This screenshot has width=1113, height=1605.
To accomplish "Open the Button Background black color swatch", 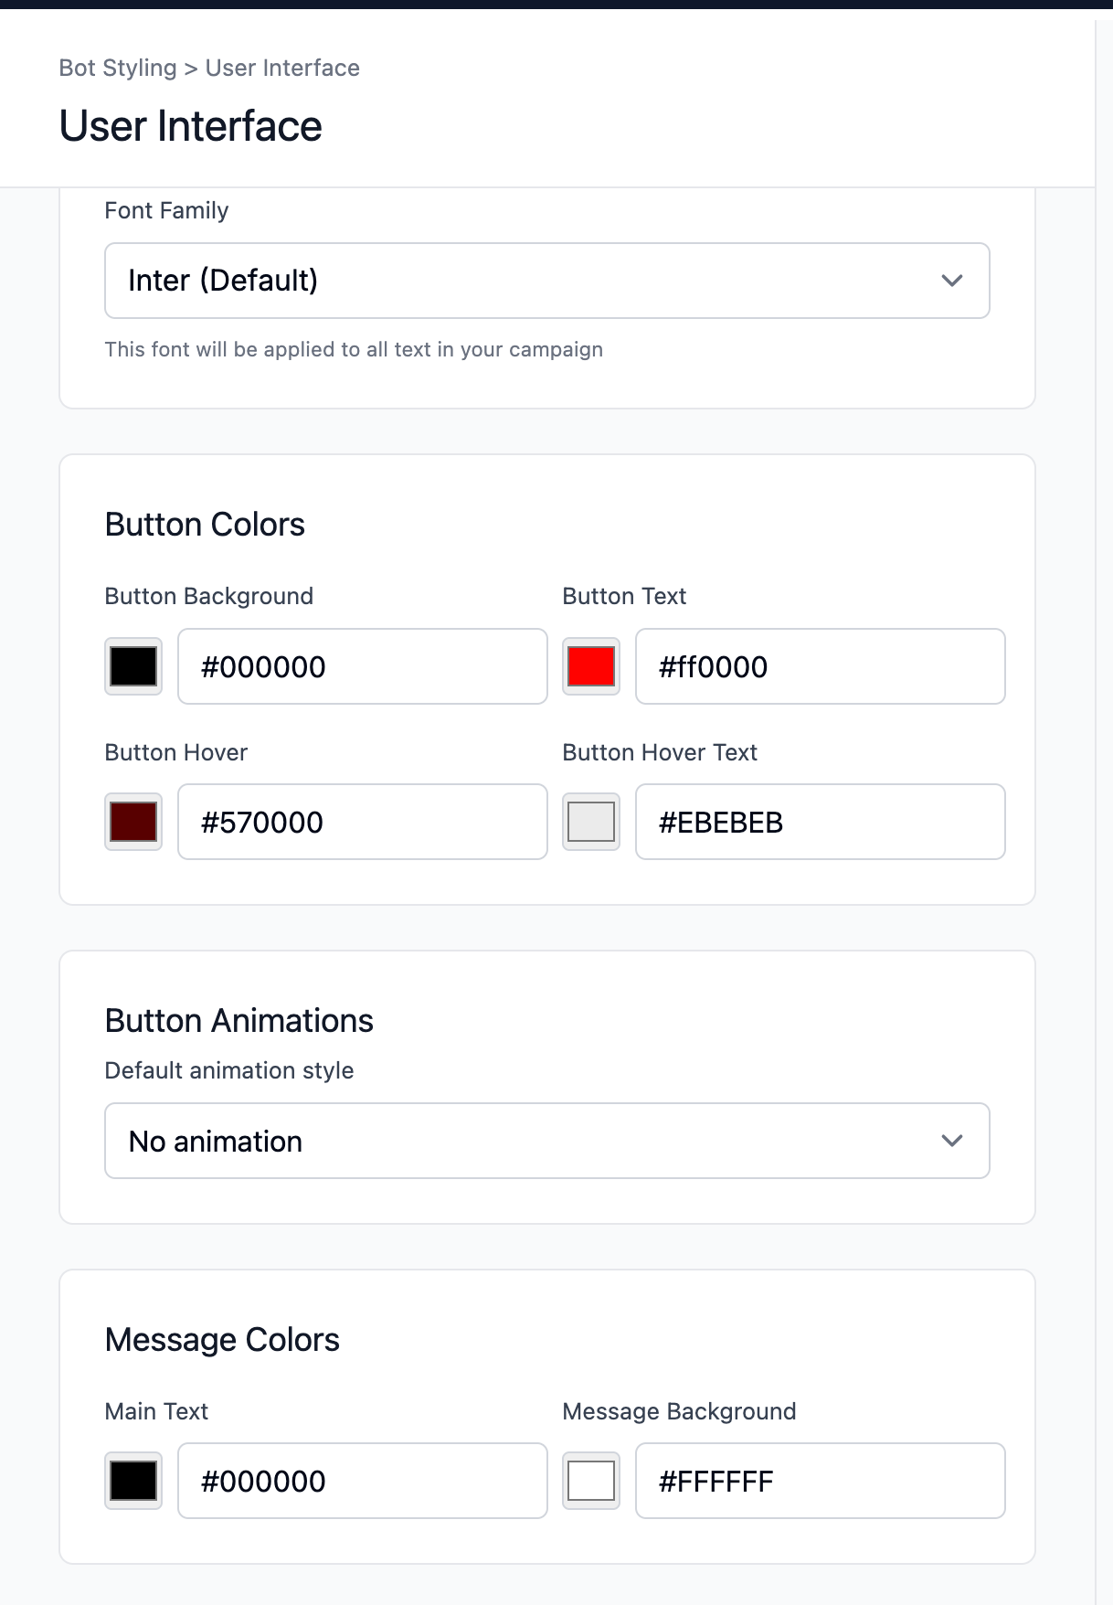I will click(133, 666).
